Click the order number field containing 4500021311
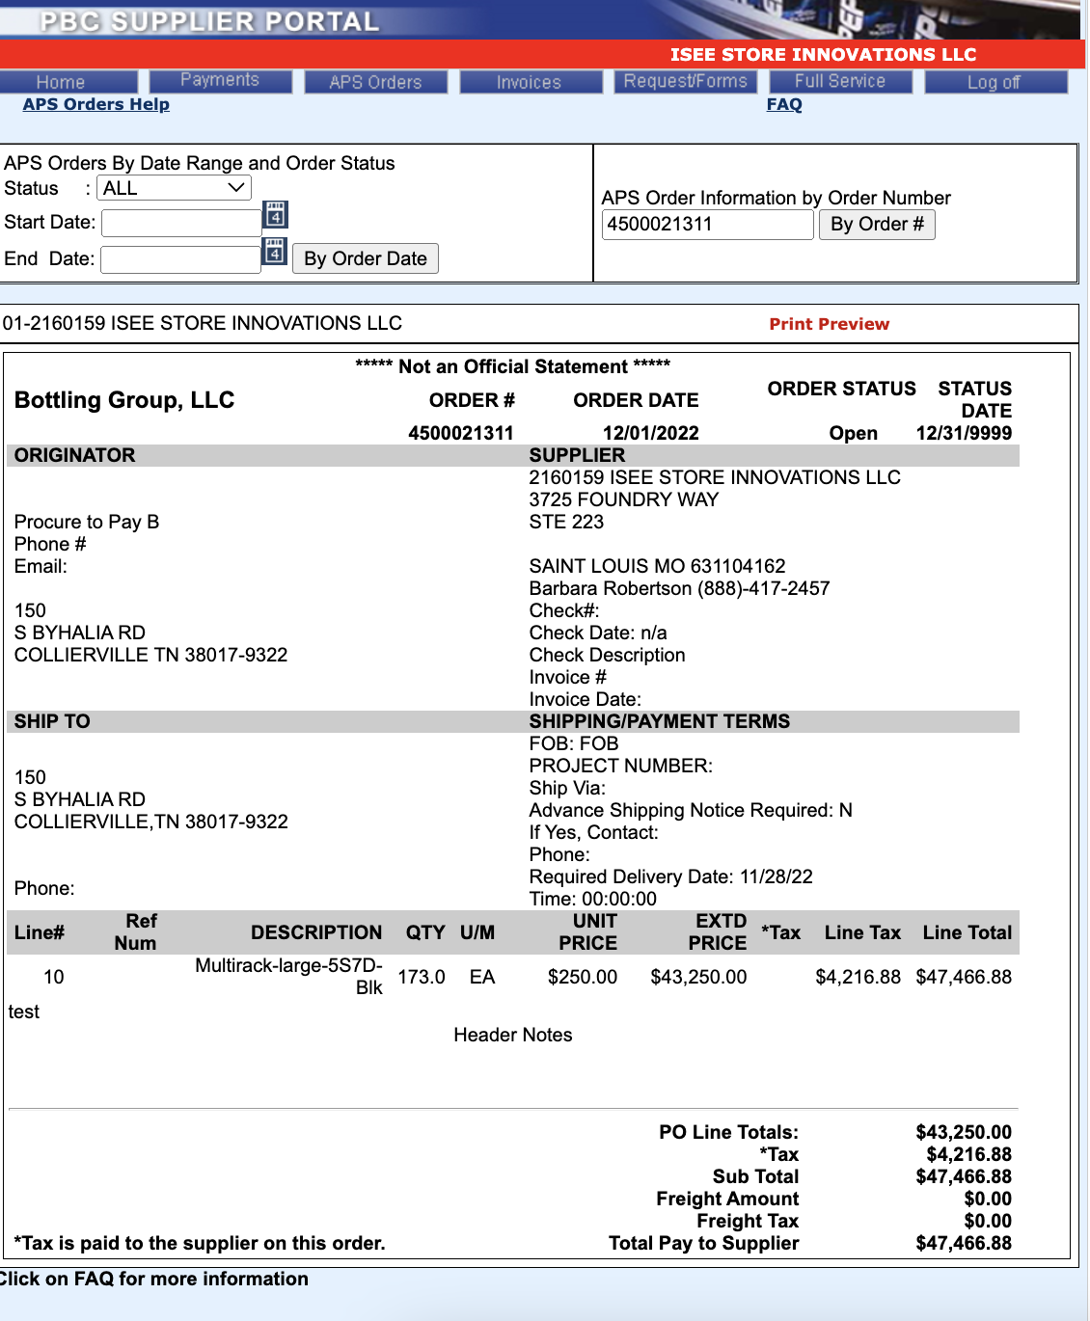 [707, 225]
